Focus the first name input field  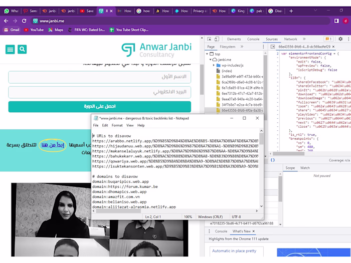(100, 77)
